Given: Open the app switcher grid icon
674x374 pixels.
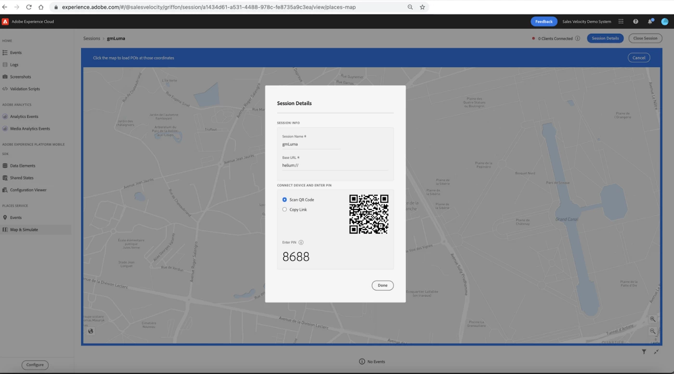Looking at the screenshot, I should (x=621, y=22).
